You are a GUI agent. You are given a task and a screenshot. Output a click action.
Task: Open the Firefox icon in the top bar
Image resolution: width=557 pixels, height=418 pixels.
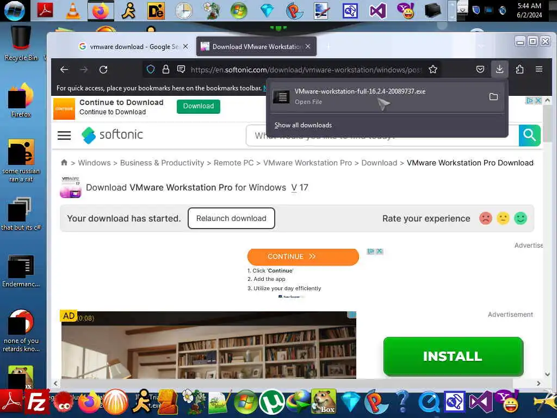101,11
